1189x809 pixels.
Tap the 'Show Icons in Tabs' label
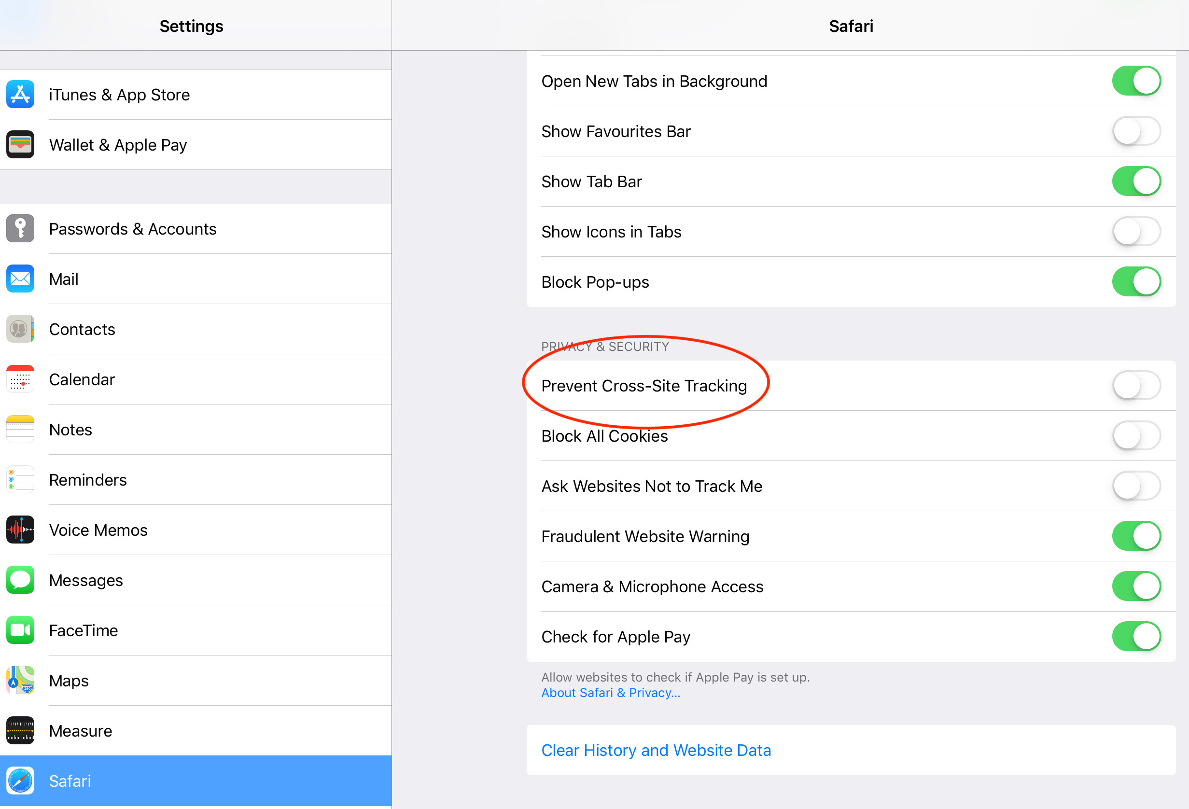pos(611,232)
